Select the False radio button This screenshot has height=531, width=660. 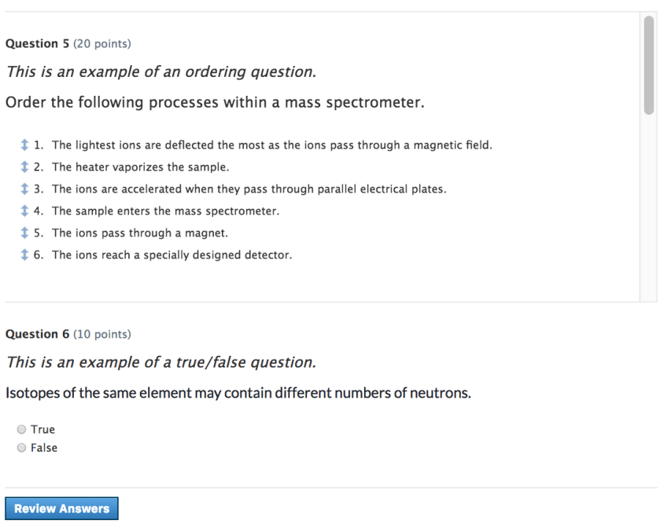coord(22,448)
